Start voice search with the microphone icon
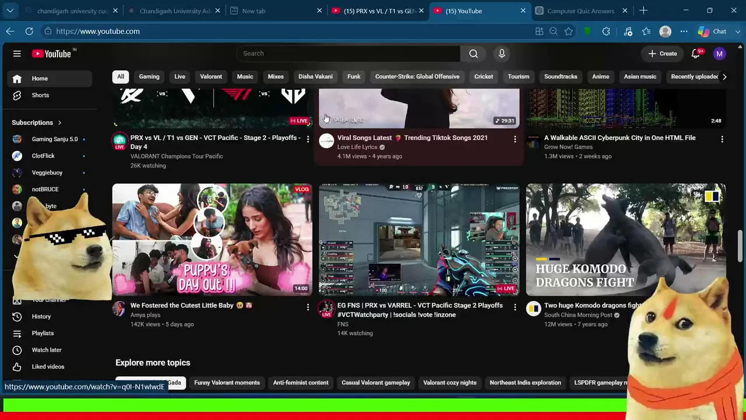746x420 pixels. pos(502,54)
